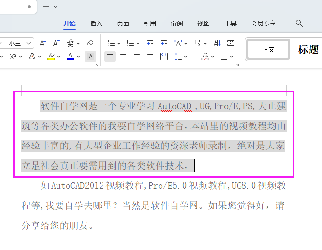Click the text direction swap icon
Screen dimensions: 322x250
click(x=197, y=43)
